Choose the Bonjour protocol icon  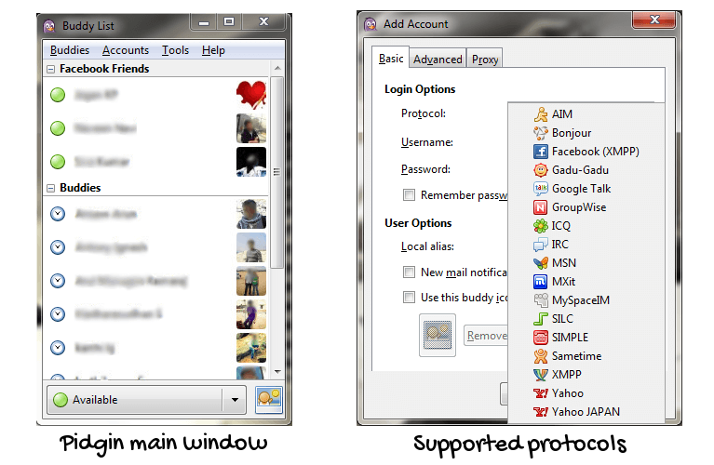point(541,133)
